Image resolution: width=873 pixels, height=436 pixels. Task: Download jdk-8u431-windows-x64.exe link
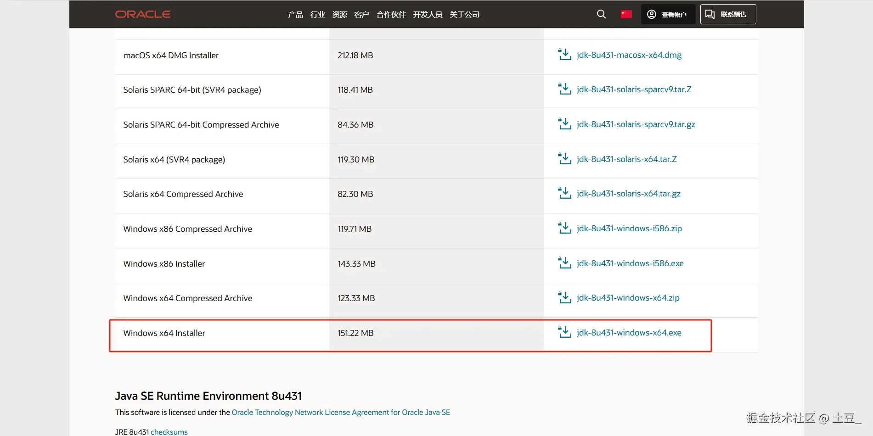(x=629, y=333)
